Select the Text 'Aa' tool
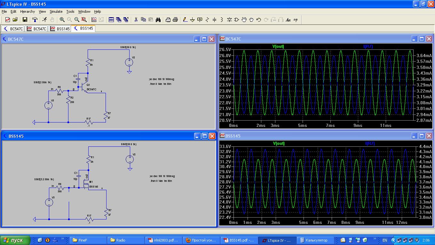The width and height of the screenshot is (435, 245). [x=288, y=20]
